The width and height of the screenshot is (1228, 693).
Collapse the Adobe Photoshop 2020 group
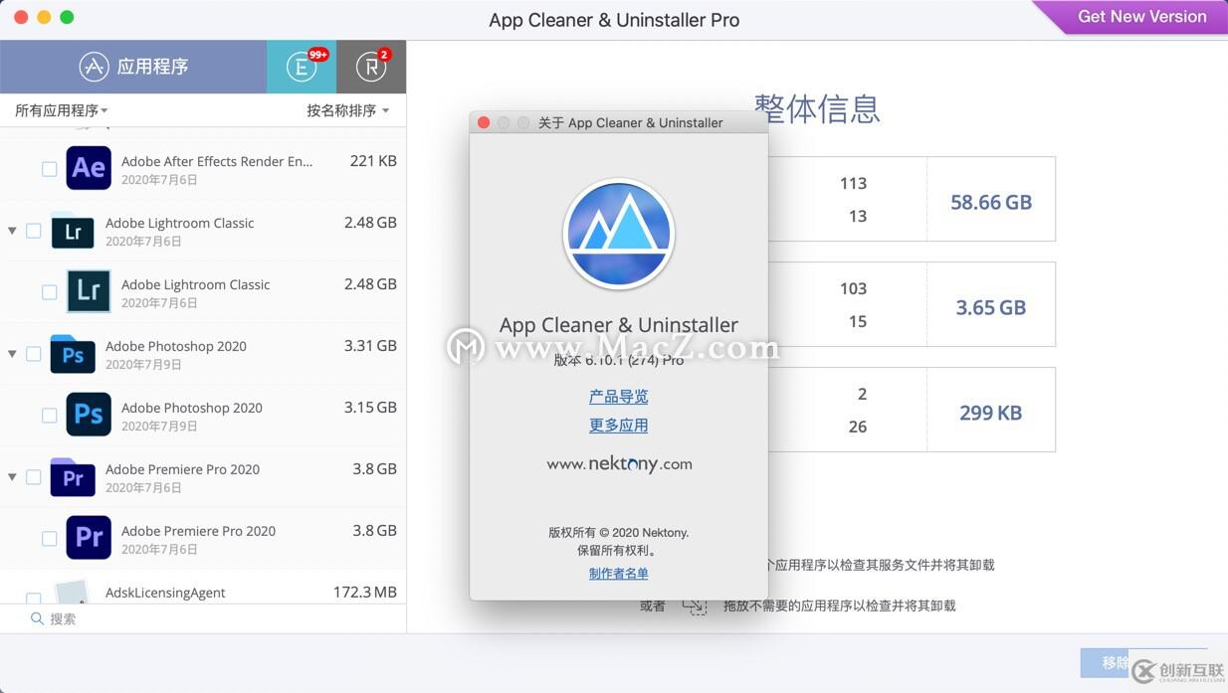pos(12,354)
